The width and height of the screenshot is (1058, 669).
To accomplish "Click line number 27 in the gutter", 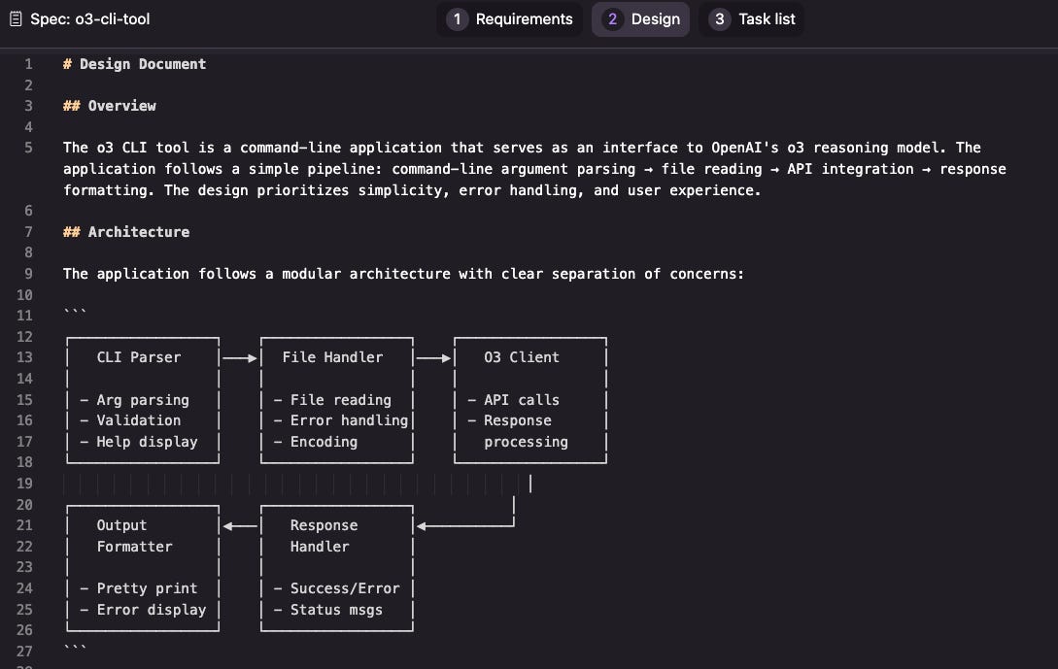I will [x=24, y=652].
